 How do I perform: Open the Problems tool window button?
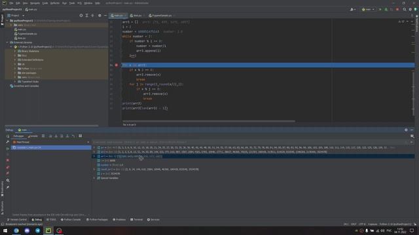pyautogui.click(x=119, y=220)
